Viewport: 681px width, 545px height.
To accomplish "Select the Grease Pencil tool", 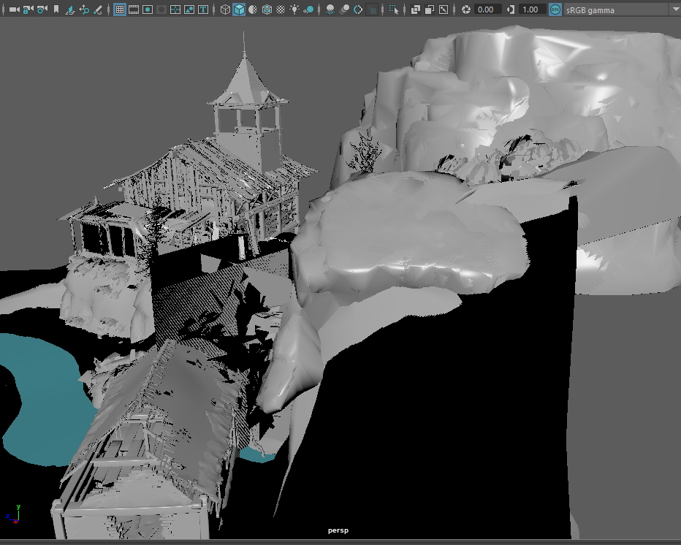I will [x=98, y=9].
